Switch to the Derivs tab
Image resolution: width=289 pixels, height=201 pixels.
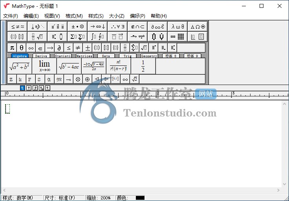coord(41,56)
